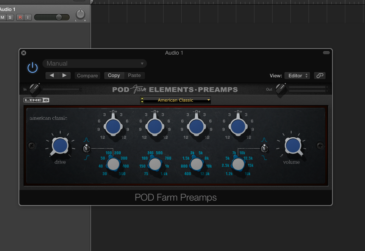365x251 pixels.
Task: Go to previous preset arrow
Action: [x=51, y=75]
